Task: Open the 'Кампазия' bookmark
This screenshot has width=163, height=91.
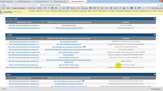Action: click(x=85, y=8)
